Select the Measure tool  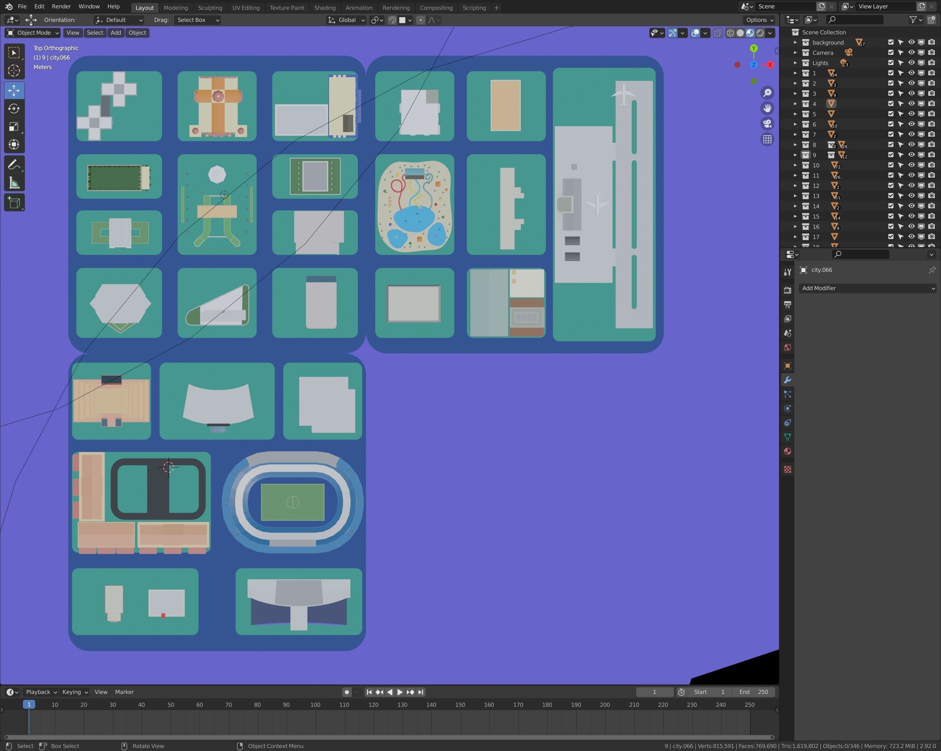[x=14, y=183]
